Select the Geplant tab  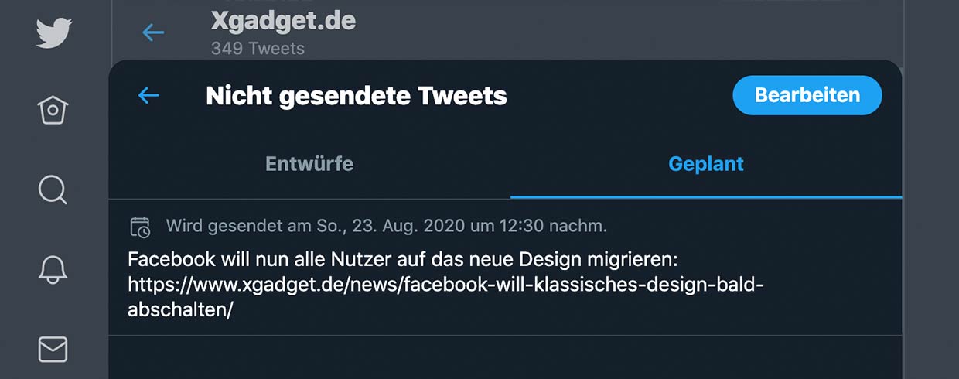[706, 164]
